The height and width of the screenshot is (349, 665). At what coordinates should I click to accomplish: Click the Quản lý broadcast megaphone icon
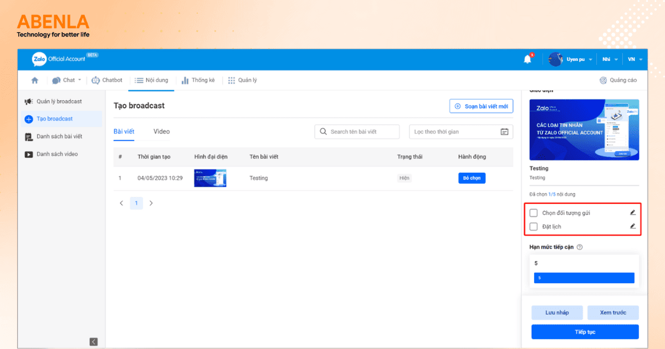29,101
